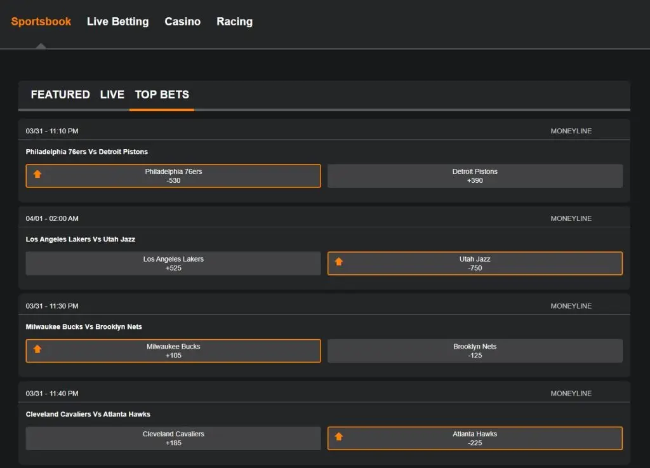Open Milwaukee Bucks Vs Brooklyn Nets matchup
The height and width of the screenshot is (468, 650).
tap(84, 326)
